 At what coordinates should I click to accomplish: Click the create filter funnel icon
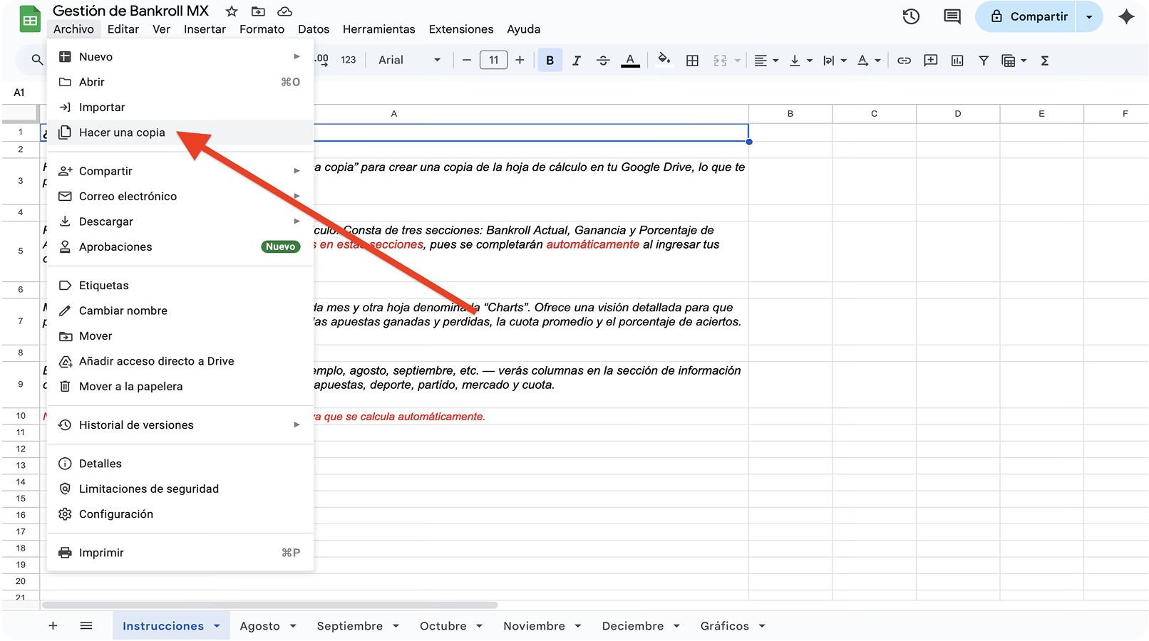point(984,61)
